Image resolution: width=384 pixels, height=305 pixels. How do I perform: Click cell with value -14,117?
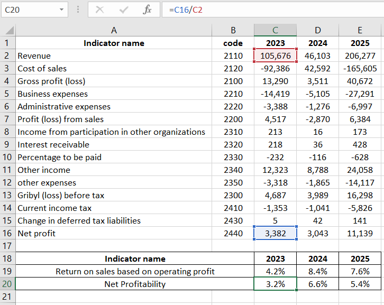click(360, 182)
